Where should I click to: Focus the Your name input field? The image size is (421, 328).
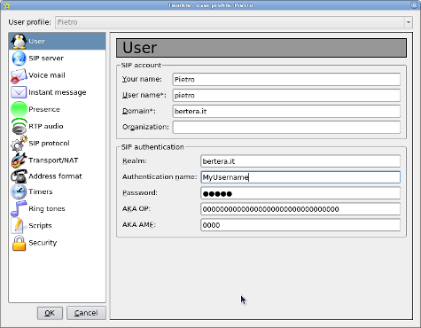click(x=286, y=80)
